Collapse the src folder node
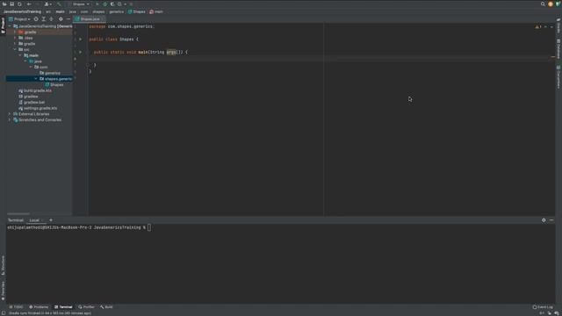This screenshot has width=562, height=316. point(15,49)
